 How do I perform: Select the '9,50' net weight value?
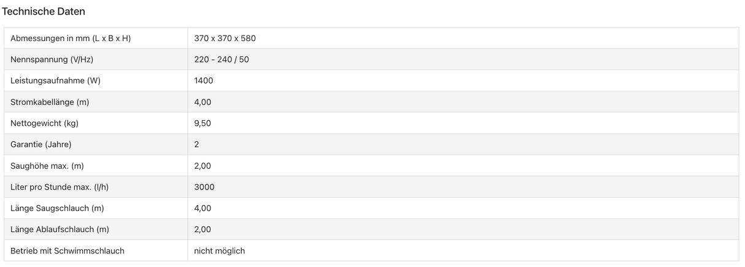click(203, 123)
